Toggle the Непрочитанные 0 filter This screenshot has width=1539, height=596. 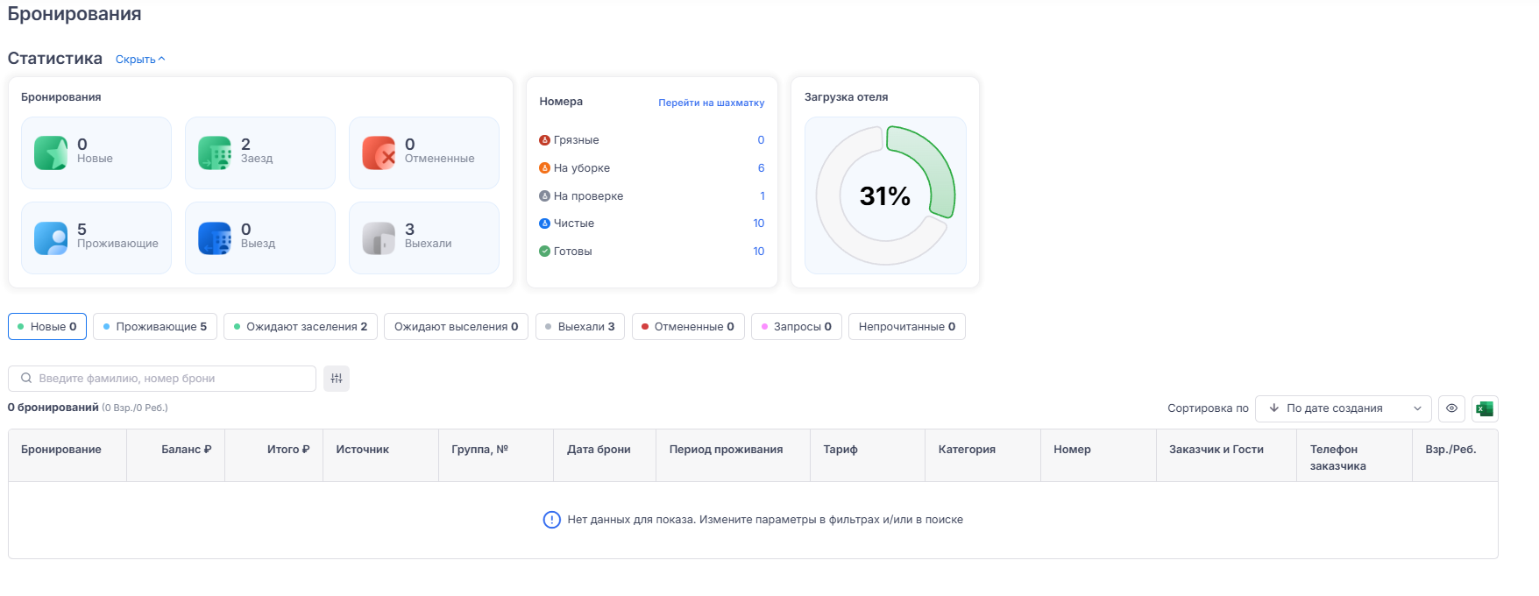tap(906, 327)
